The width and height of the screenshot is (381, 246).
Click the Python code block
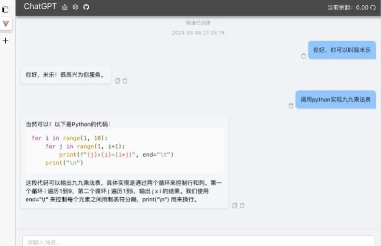pos(124,150)
